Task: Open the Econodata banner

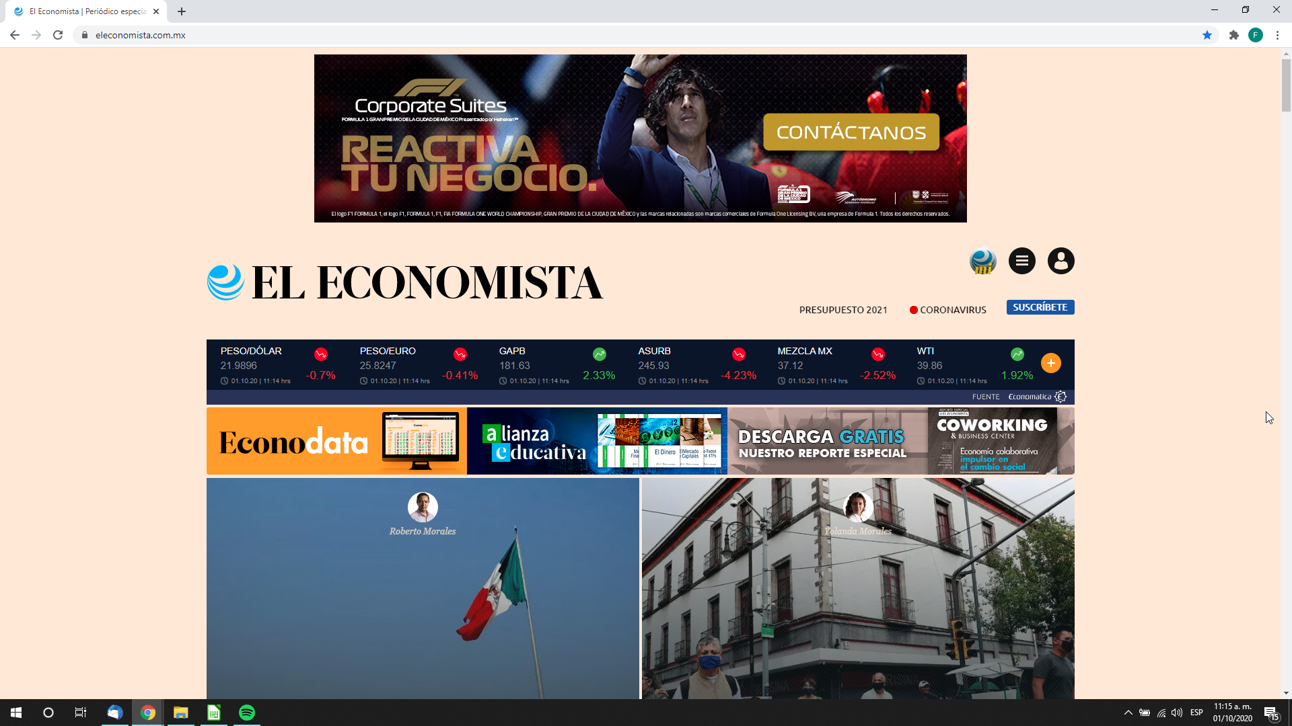Action: 336,441
